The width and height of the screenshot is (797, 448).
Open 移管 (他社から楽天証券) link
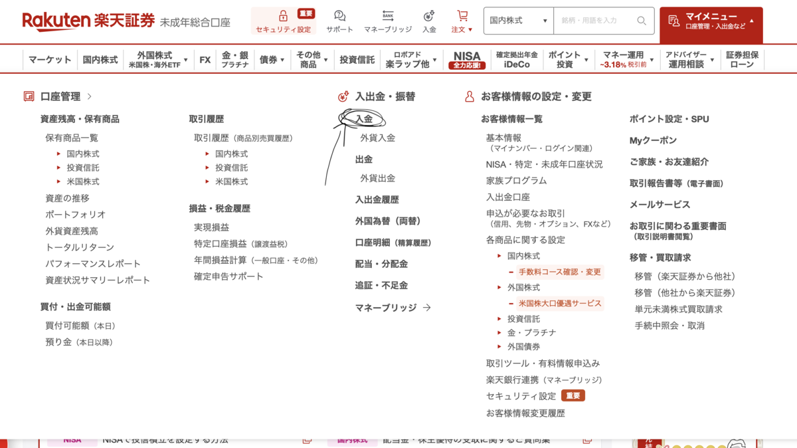pyautogui.click(x=685, y=292)
